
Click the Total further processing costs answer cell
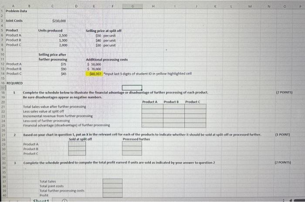[x=112, y=191]
